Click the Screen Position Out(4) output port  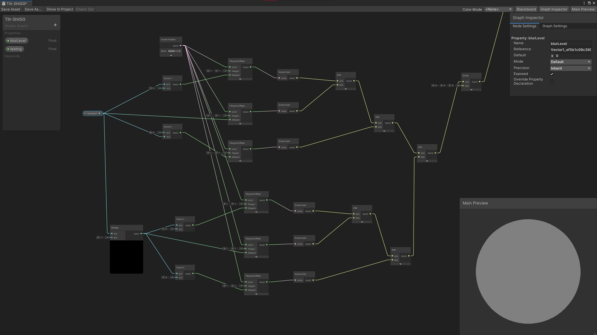point(180,46)
